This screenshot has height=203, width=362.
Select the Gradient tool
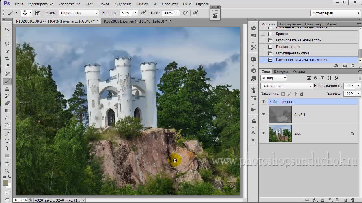pyautogui.click(x=7, y=111)
